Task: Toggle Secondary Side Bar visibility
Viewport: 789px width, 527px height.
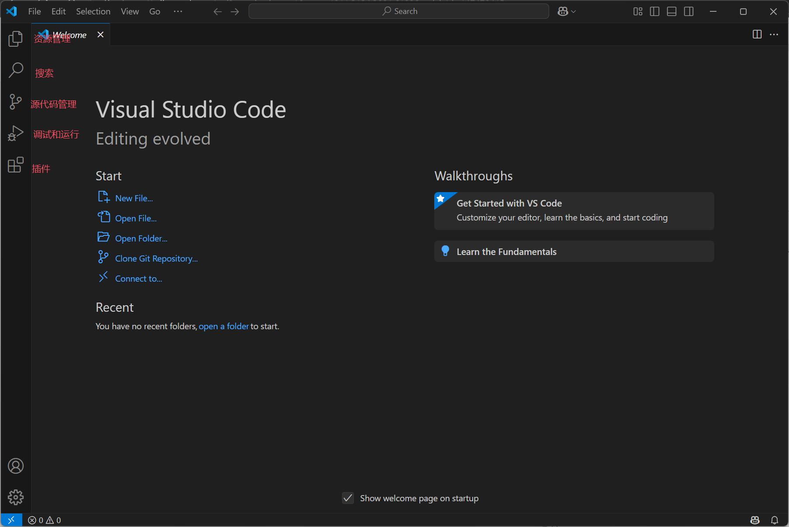Action: (689, 11)
